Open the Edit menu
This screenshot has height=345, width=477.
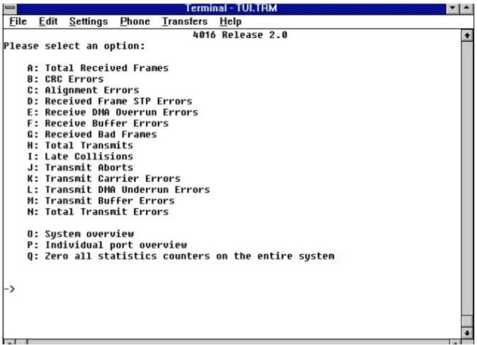click(x=48, y=21)
